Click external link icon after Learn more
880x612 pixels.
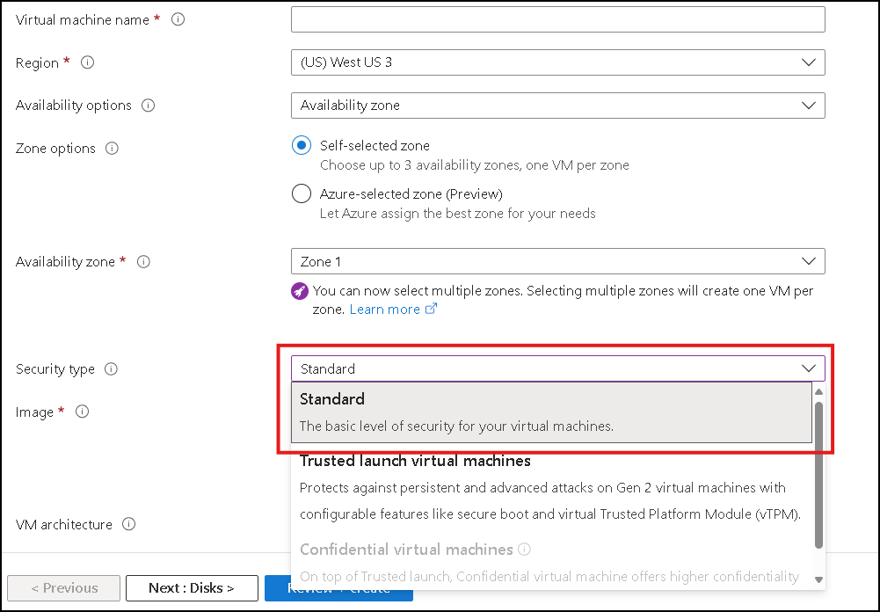click(x=431, y=309)
